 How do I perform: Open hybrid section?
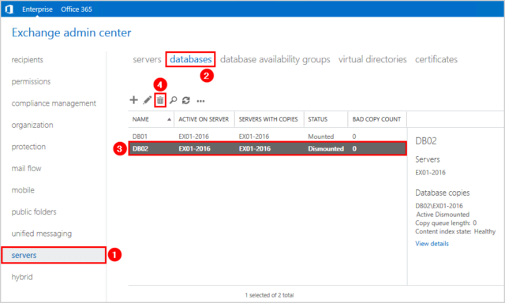coord(22,277)
